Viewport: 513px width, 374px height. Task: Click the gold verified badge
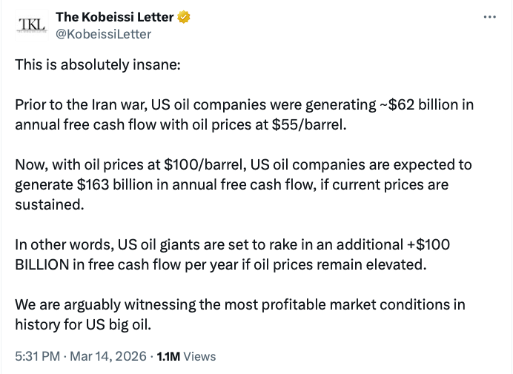(183, 18)
